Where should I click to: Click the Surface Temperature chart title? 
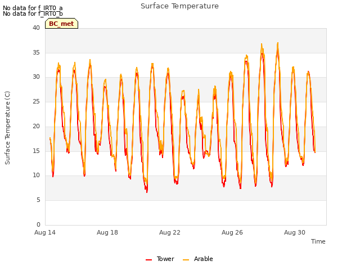(179, 6)
